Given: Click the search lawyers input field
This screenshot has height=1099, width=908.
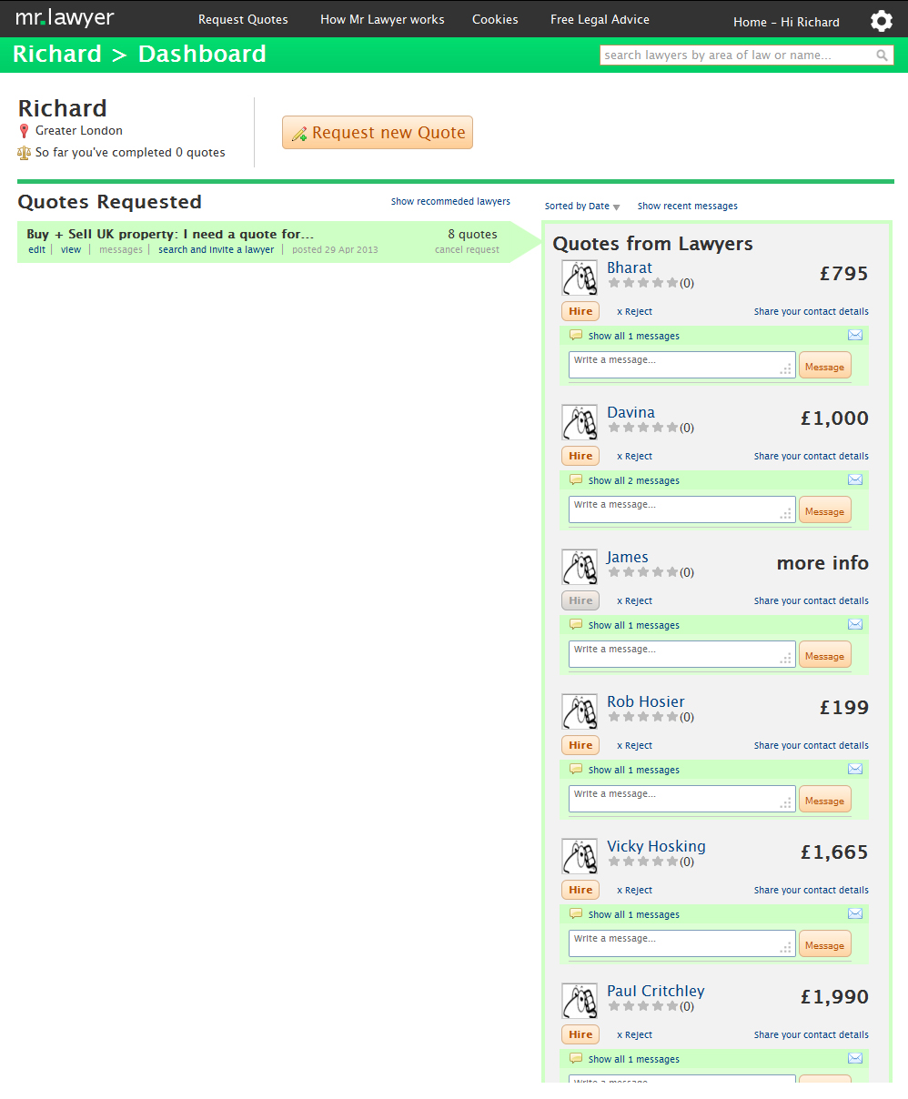Looking at the screenshot, I should [x=737, y=55].
